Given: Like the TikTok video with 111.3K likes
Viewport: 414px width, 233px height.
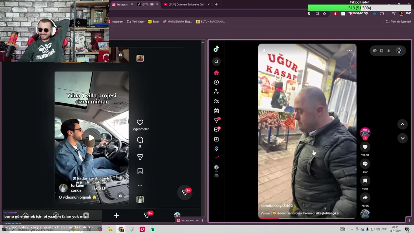Looking at the screenshot, I should click(x=365, y=147).
